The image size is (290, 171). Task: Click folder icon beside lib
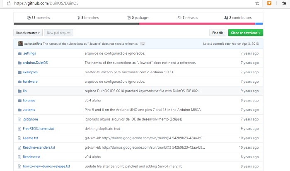click(19, 91)
